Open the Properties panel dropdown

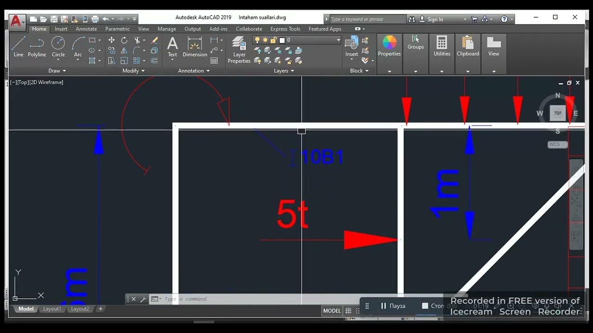click(x=389, y=71)
